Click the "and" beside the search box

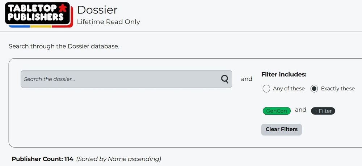(247, 79)
